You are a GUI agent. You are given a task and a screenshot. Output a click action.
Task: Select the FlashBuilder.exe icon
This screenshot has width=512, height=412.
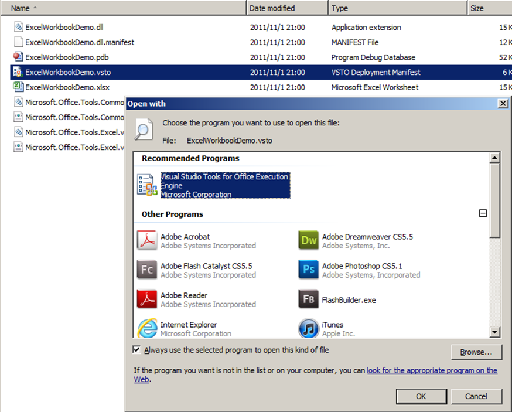click(x=308, y=299)
